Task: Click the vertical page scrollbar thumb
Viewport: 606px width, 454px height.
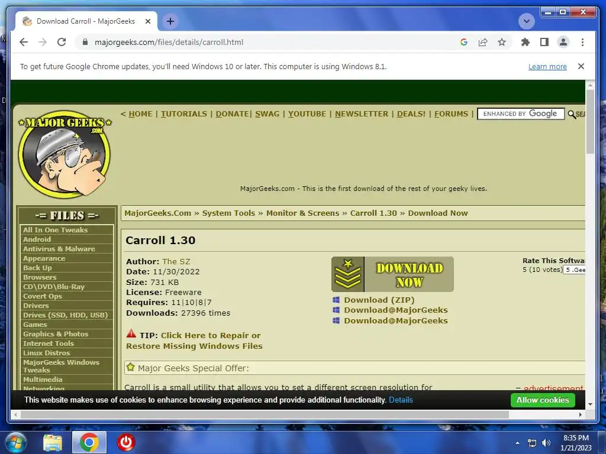Action: coord(590,121)
